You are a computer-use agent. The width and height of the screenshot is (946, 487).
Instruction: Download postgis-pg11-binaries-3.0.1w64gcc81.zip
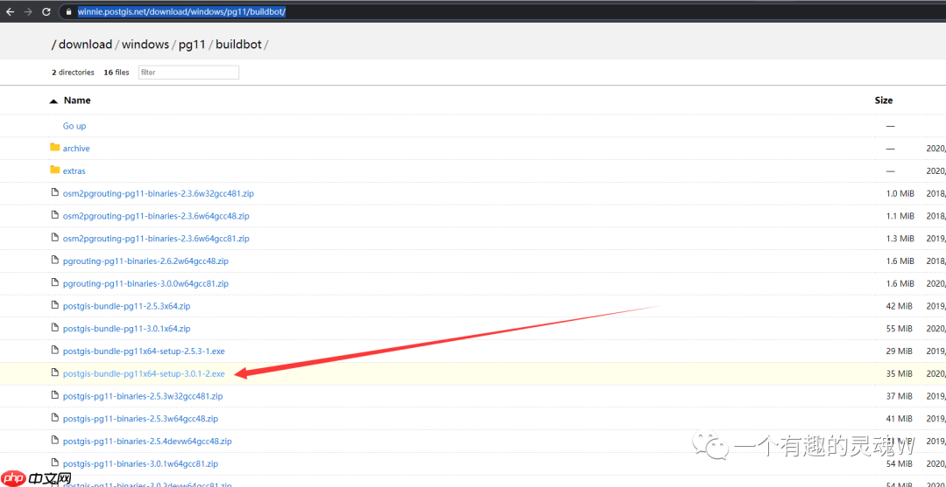tap(140, 463)
